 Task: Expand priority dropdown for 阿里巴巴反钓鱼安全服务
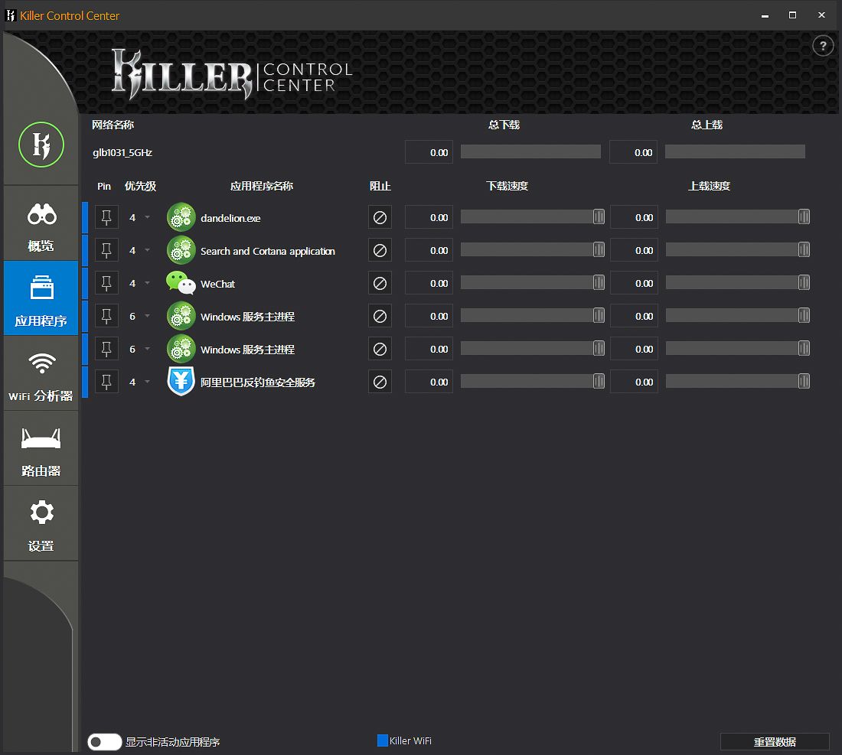click(x=147, y=382)
